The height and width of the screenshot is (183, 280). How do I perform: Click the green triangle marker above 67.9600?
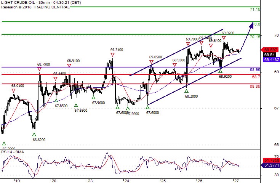tap(93, 97)
